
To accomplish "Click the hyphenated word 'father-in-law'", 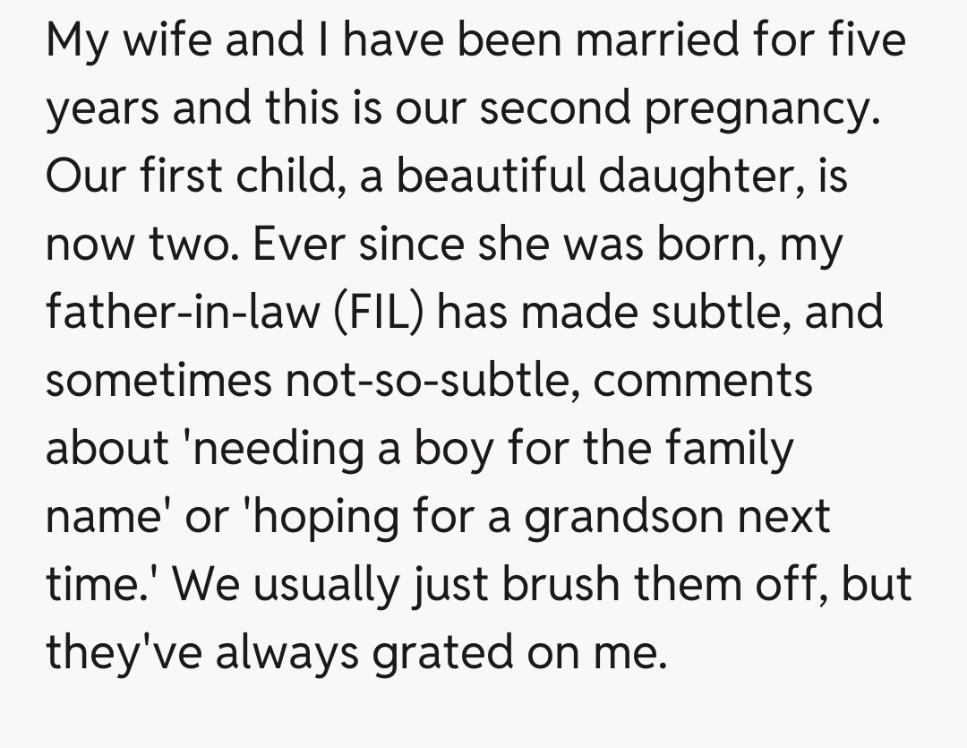I will (183, 311).
